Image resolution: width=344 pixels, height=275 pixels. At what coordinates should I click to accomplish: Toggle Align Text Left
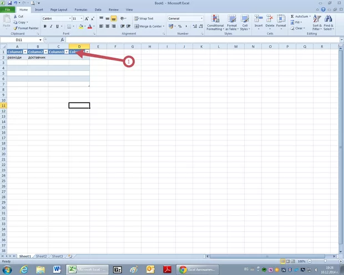click(x=101, y=26)
